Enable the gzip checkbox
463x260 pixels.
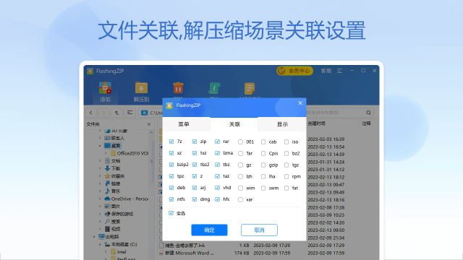coord(263,165)
